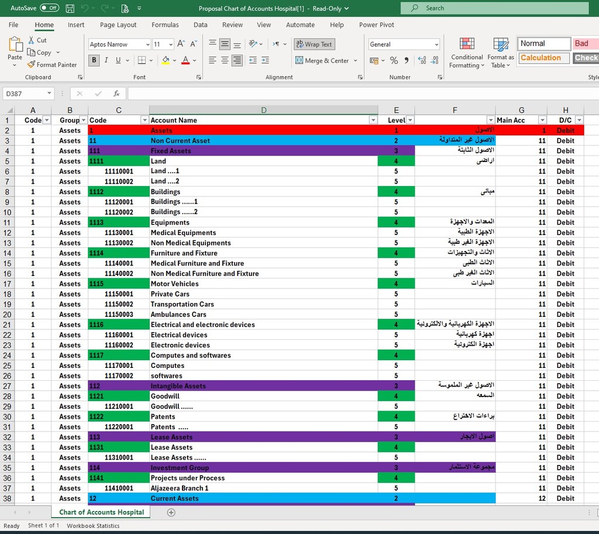Click Format as Table button

tap(501, 53)
